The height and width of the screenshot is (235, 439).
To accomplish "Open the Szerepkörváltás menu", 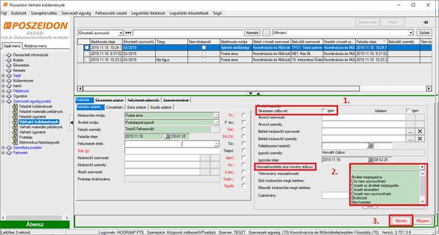I will [x=44, y=13].
